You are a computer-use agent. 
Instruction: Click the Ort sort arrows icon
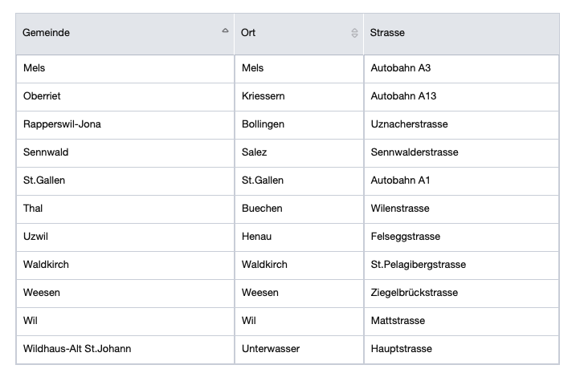(354, 33)
